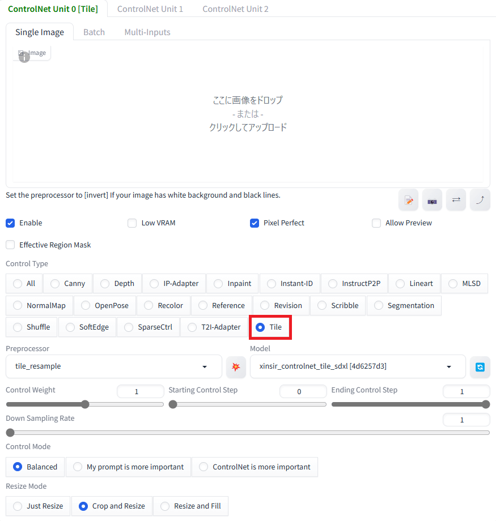This screenshot has width=496, height=521.
Task: Open webcam with the camera icon
Action: tap(432, 200)
